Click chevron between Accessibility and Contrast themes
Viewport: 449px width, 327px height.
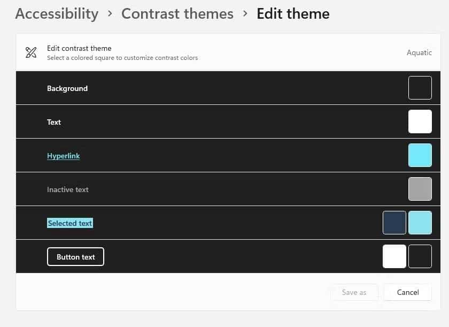110,13
